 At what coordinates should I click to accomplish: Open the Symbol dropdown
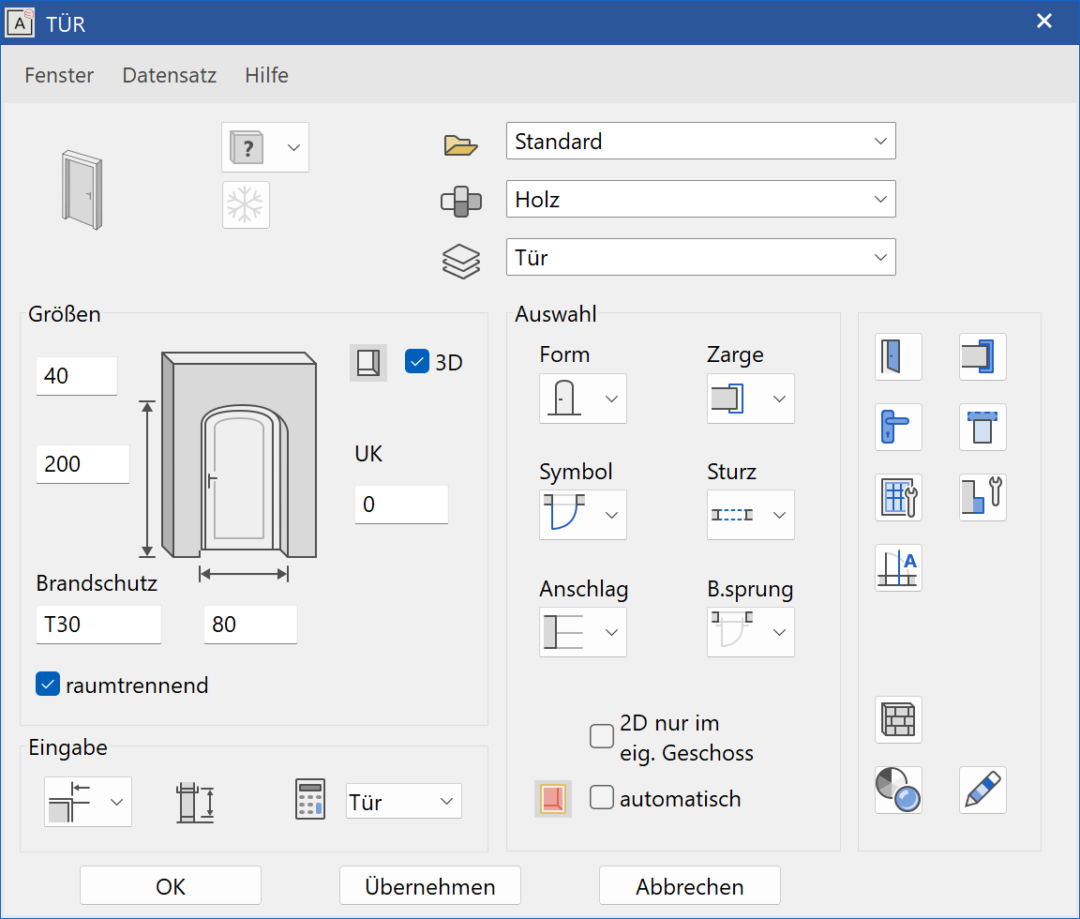[583, 515]
